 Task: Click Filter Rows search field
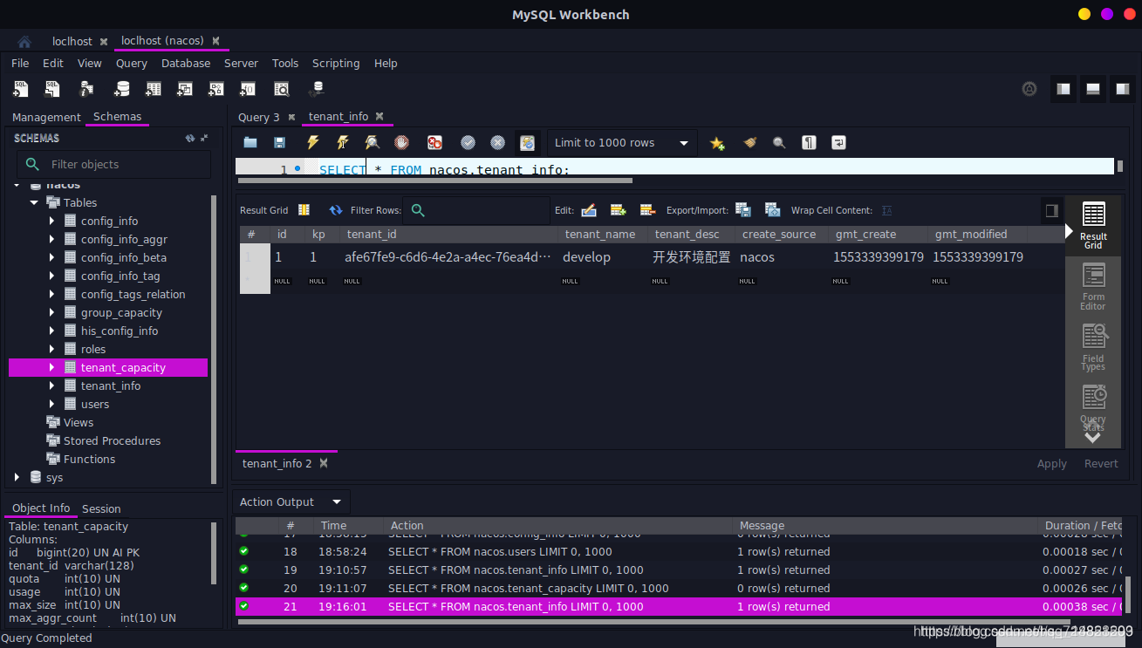[x=477, y=210]
